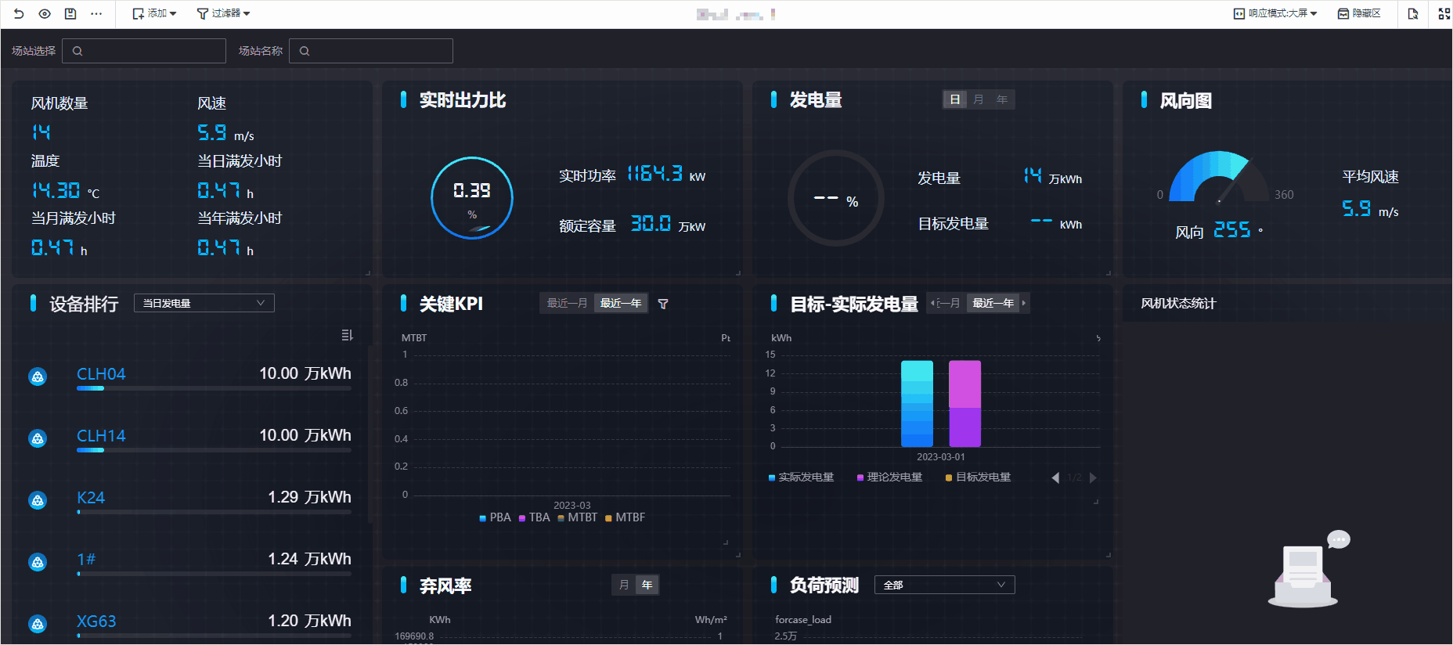
Task: Select 最近一月 tab in 关键KPI
Action: click(567, 303)
